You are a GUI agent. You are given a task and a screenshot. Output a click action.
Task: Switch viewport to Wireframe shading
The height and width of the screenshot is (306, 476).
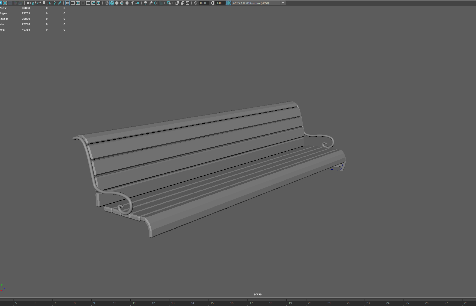pos(107,3)
